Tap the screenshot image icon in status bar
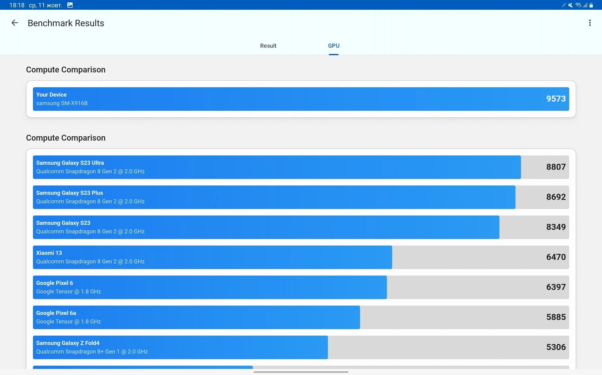The width and height of the screenshot is (602, 375). point(70,5)
